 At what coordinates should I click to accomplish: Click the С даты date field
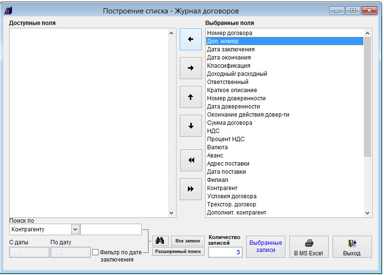(x=29, y=252)
